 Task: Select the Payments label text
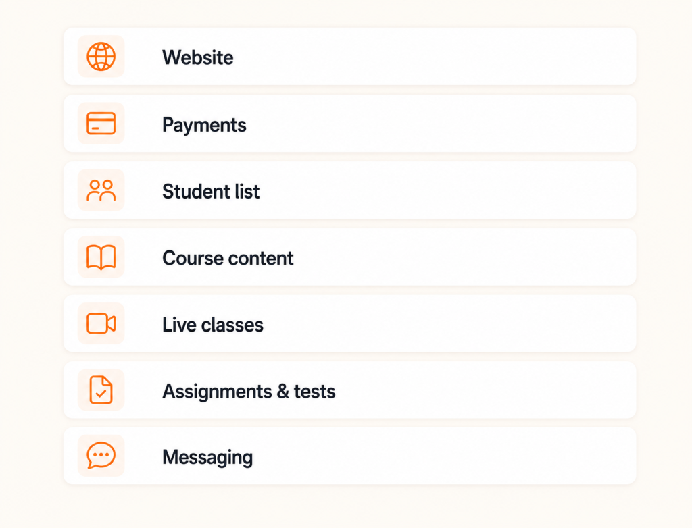point(204,125)
